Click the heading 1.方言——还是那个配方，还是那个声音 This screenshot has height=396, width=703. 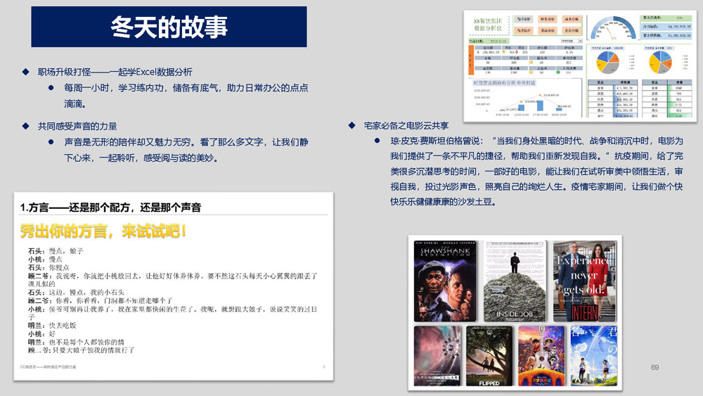pyautogui.click(x=111, y=207)
